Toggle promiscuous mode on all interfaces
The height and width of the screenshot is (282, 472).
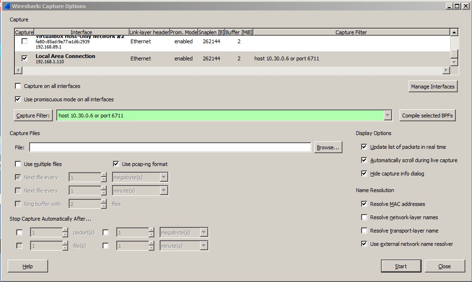click(x=18, y=99)
